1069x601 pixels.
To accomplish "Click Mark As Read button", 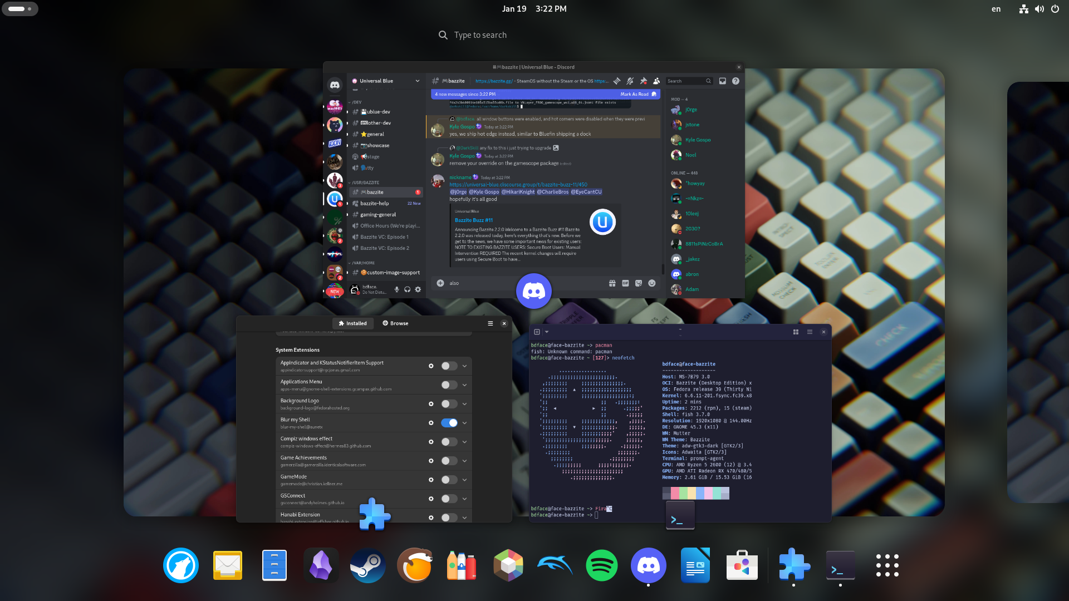I will (635, 94).
